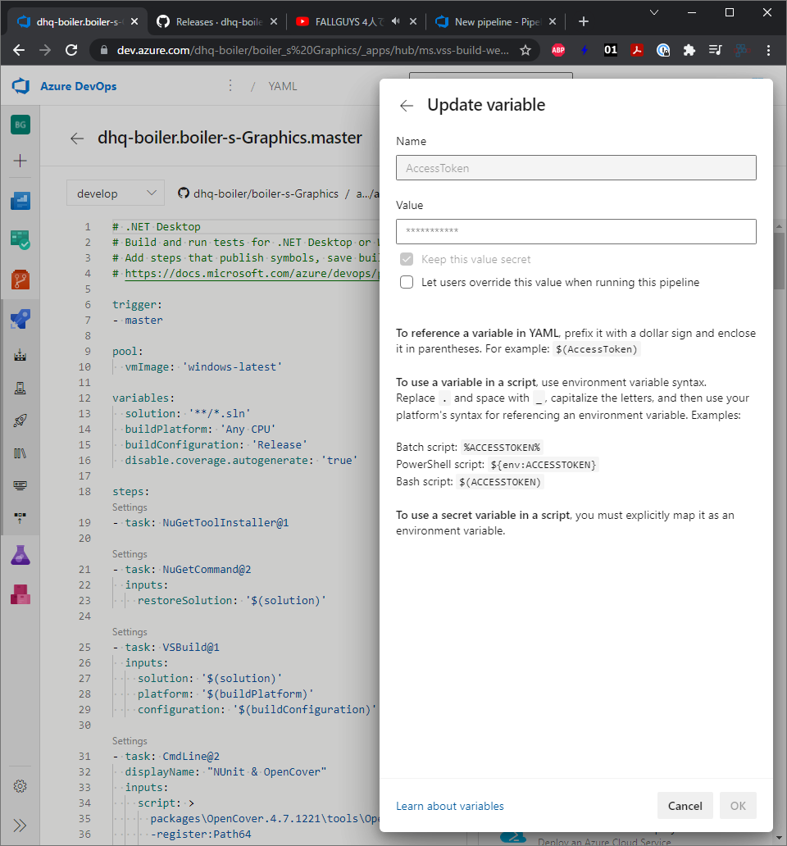The image size is (787, 846).
Task: Open Boards icon in sidebar
Action: click(20, 239)
